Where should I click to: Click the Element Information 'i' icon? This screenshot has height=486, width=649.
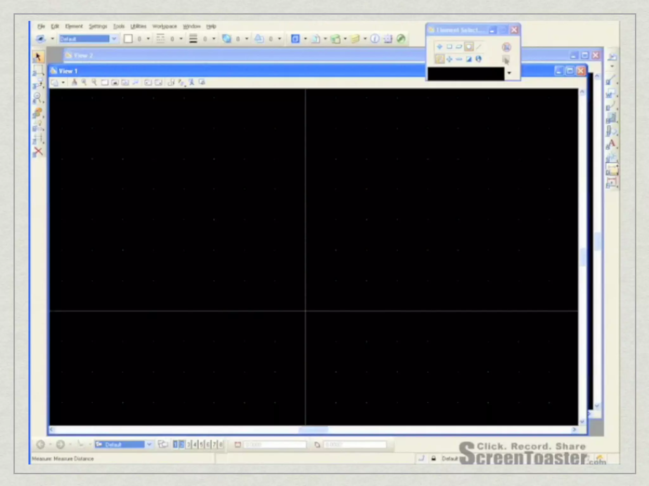[375, 39]
